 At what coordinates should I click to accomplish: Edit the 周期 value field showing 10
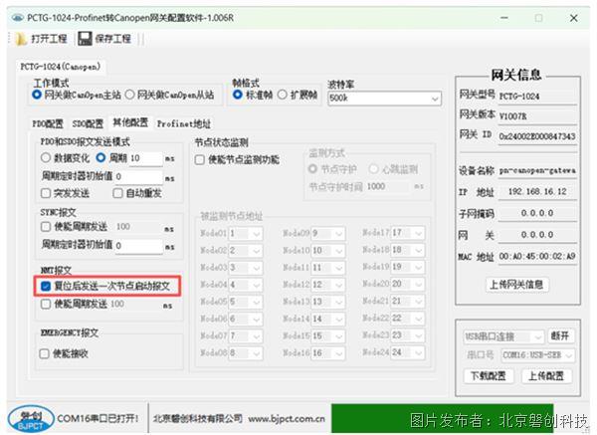click(x=146, y=158)
